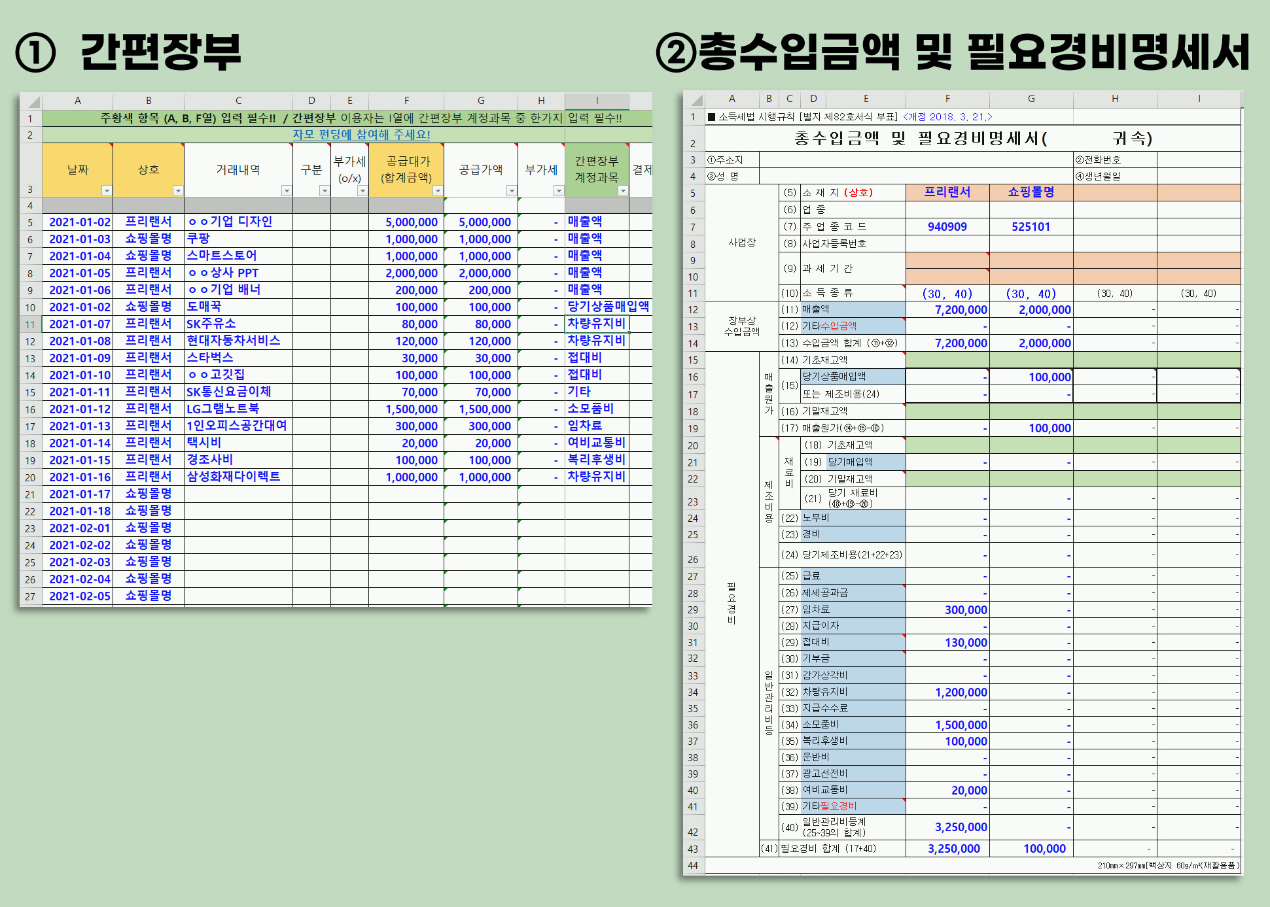1270x907 pixels.
Task: Click the 940909 업종코드 value cell
Action: point(947,227)
